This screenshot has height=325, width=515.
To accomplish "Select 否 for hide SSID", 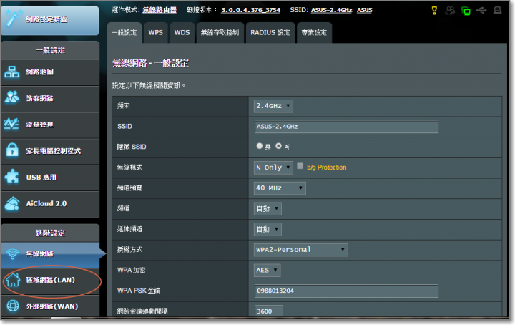I will tap(278, 146).
